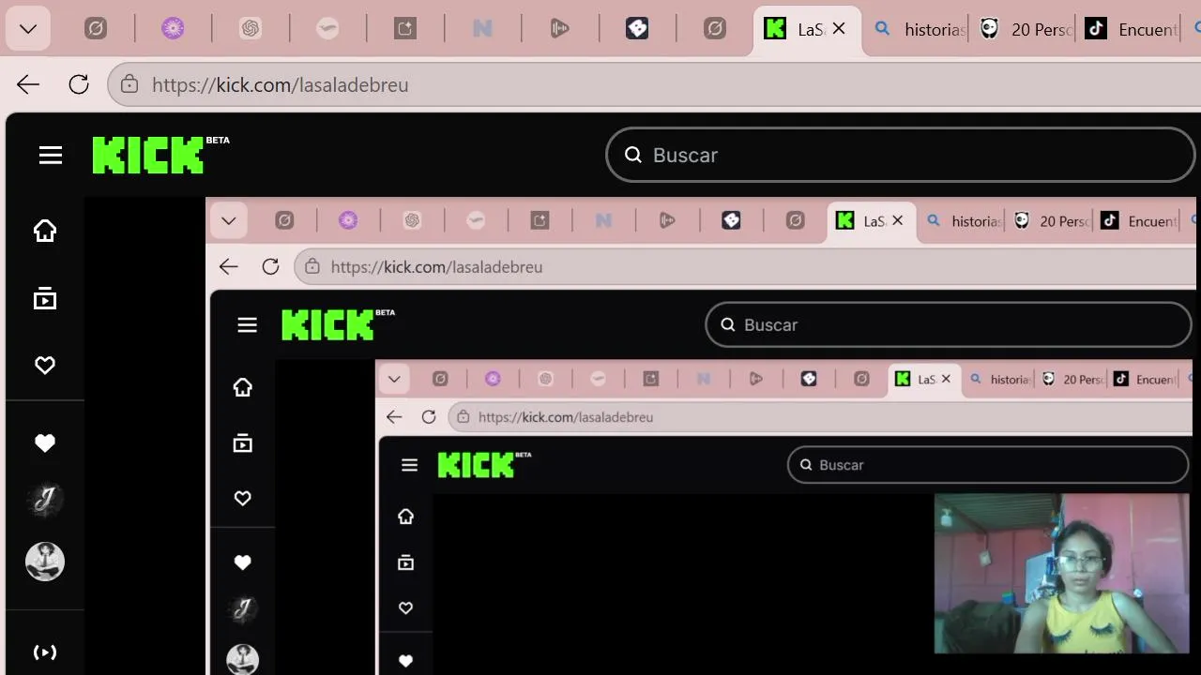Switch to the play-waveform icon tab
1201x675 pixels.
(560, 29)
